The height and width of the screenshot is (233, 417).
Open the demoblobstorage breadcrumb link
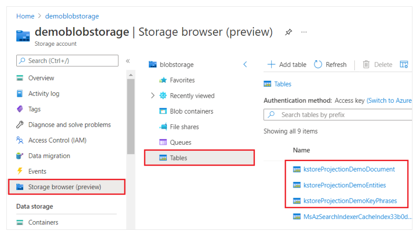point(72,16)
